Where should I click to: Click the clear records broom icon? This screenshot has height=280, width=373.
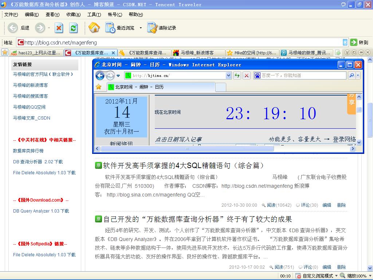click(152, 28)
